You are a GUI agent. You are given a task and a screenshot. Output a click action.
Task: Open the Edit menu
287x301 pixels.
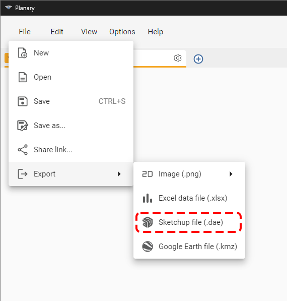[x=57, y=32]
